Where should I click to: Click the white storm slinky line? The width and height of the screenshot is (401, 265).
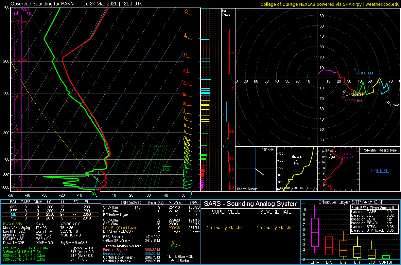(259, 172)
